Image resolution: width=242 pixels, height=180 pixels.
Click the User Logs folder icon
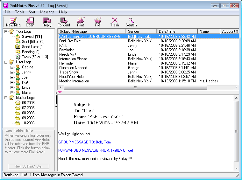(11, 62)
